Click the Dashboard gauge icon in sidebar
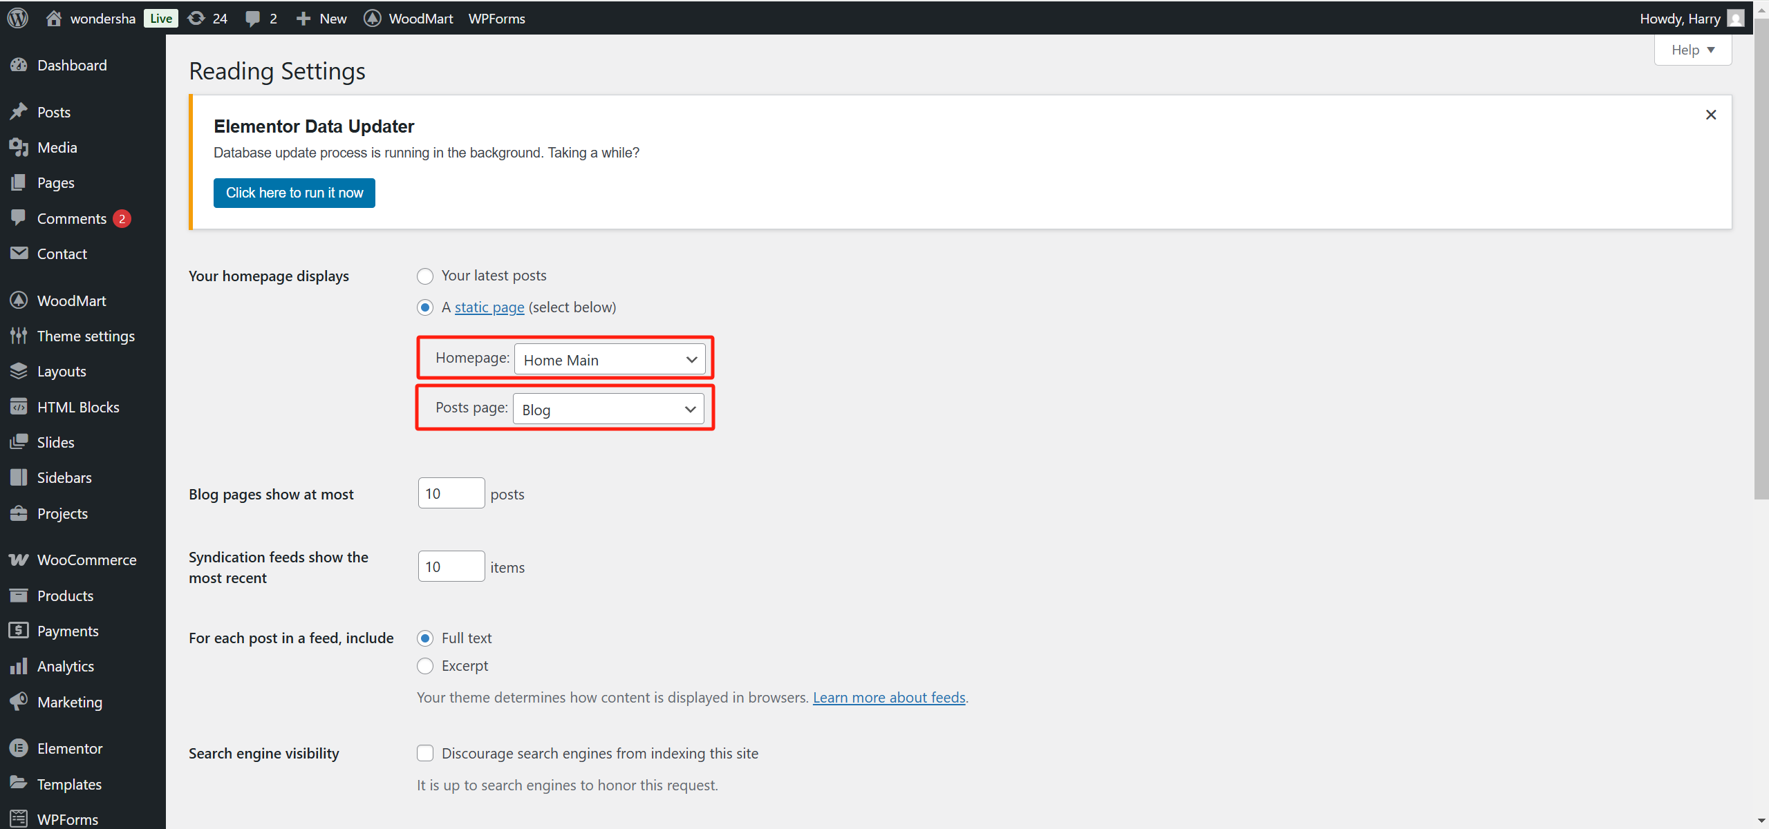This screenshot has width=1769, height=829. (x=19, y=65)
